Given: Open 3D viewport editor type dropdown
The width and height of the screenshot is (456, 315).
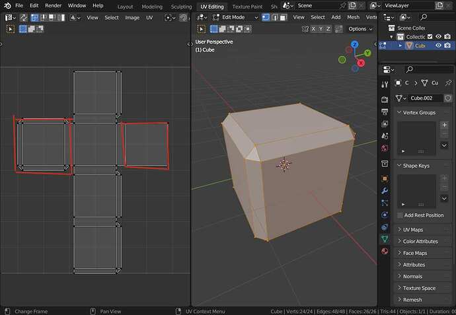Looking at the screenshot, I should [x=202, y=17].
